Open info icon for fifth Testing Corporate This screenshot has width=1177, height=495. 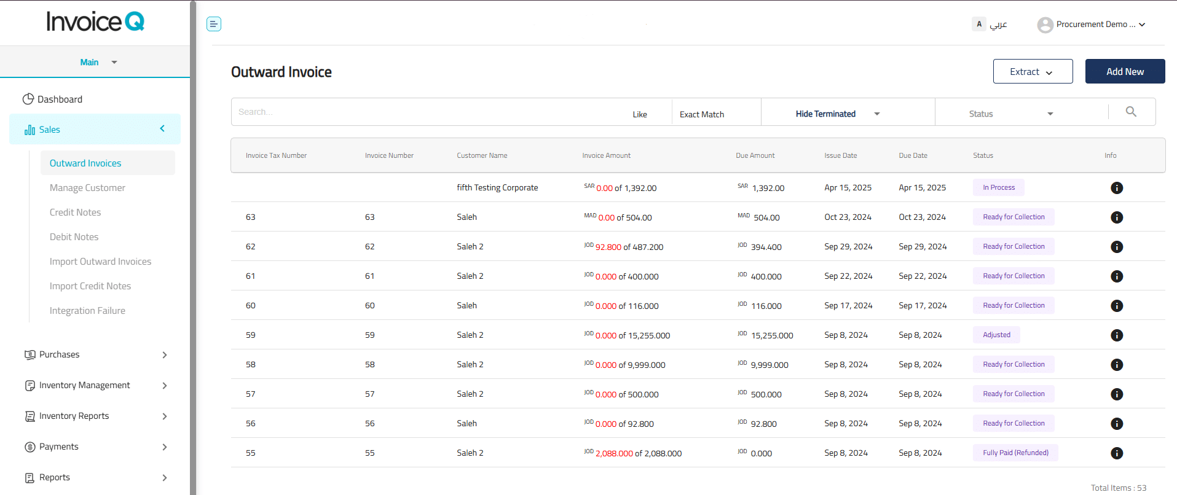pos(1117,188)
